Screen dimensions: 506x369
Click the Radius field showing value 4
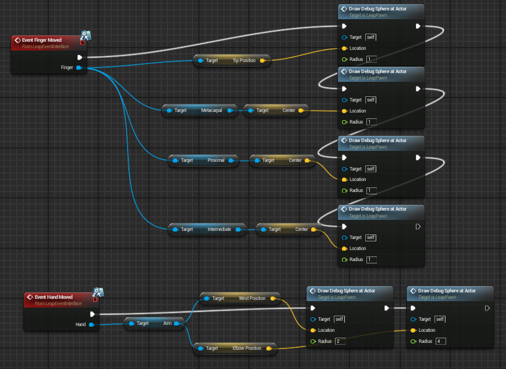pos(440,341)
